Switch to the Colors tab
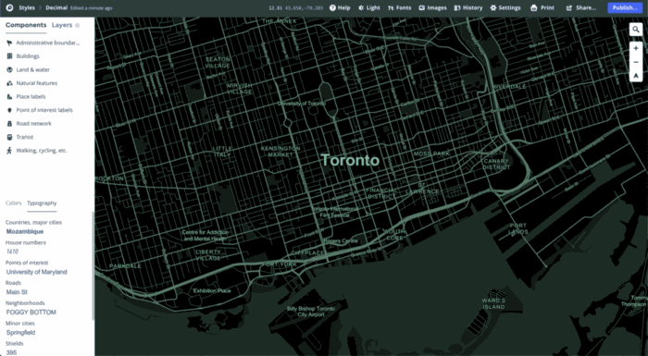Screen dimensions: 648x356 pos(14,203)
